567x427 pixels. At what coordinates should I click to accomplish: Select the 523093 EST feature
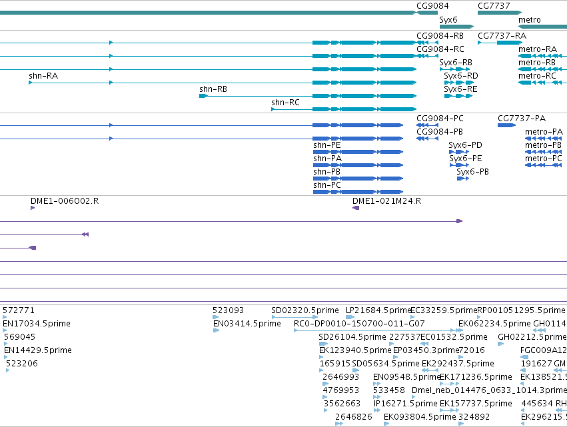[x=215, y=317]
